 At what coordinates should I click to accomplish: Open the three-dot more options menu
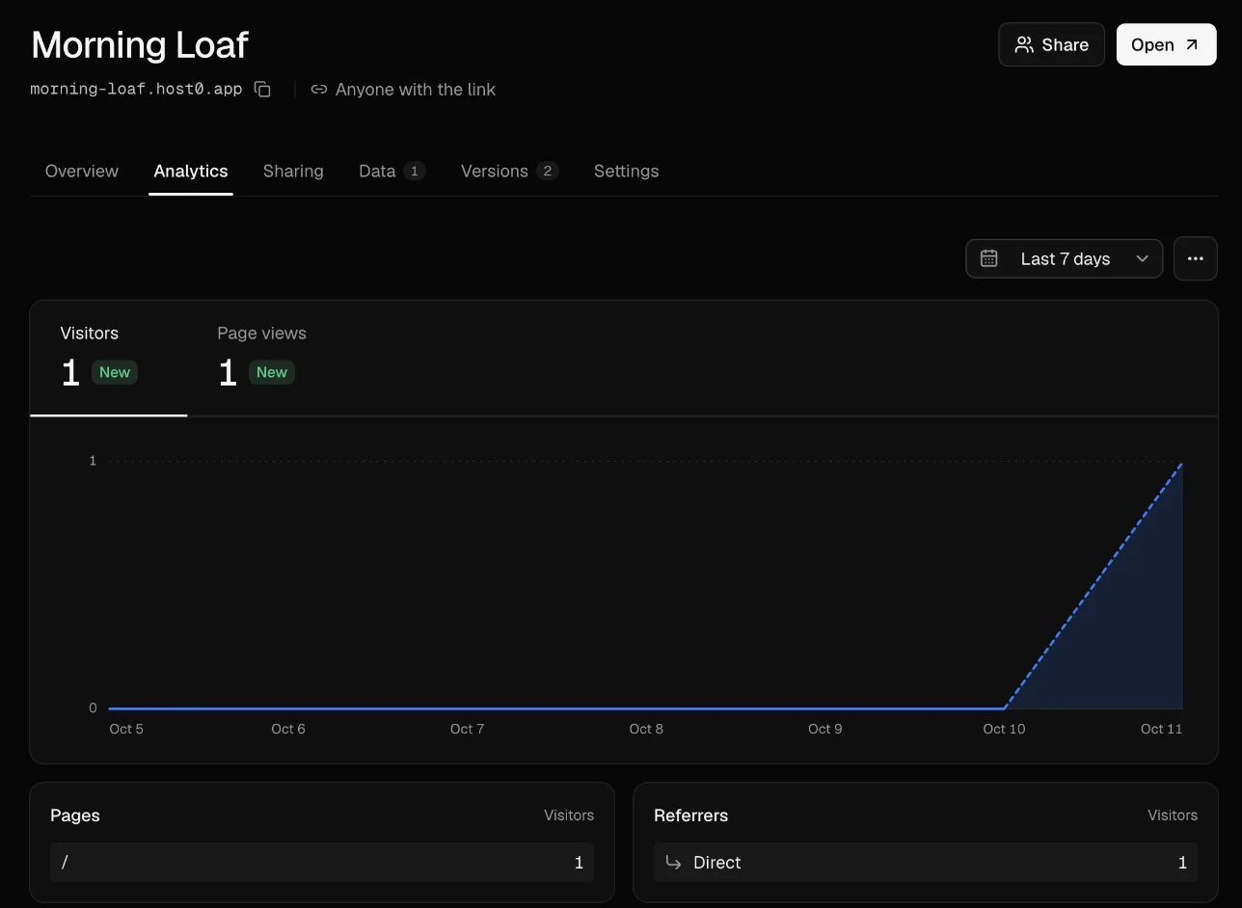pos(1196,258)
